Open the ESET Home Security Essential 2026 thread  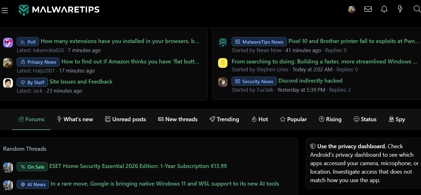tap(138, 166)
